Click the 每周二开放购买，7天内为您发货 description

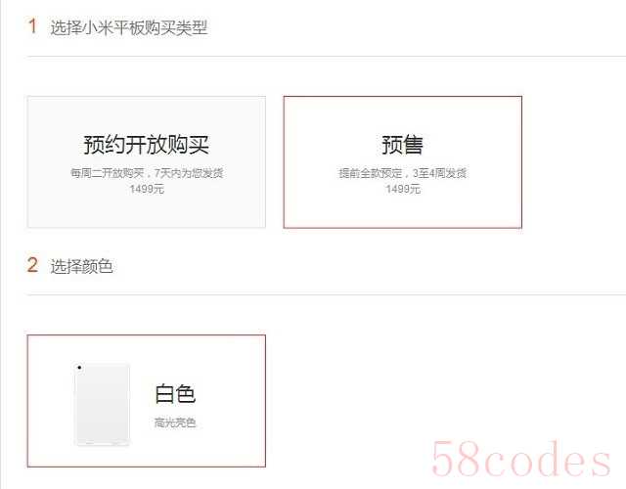click(147, 173)
